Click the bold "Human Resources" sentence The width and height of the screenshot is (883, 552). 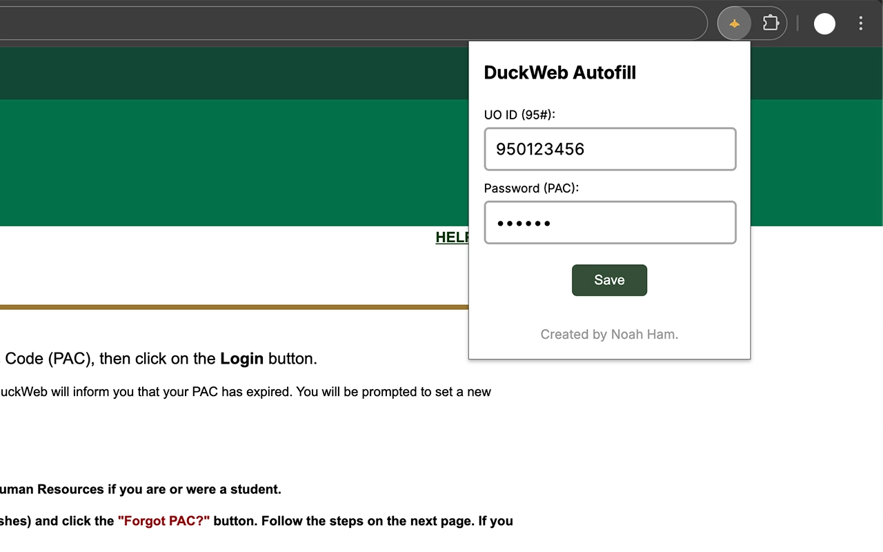(x=138, y=490)
